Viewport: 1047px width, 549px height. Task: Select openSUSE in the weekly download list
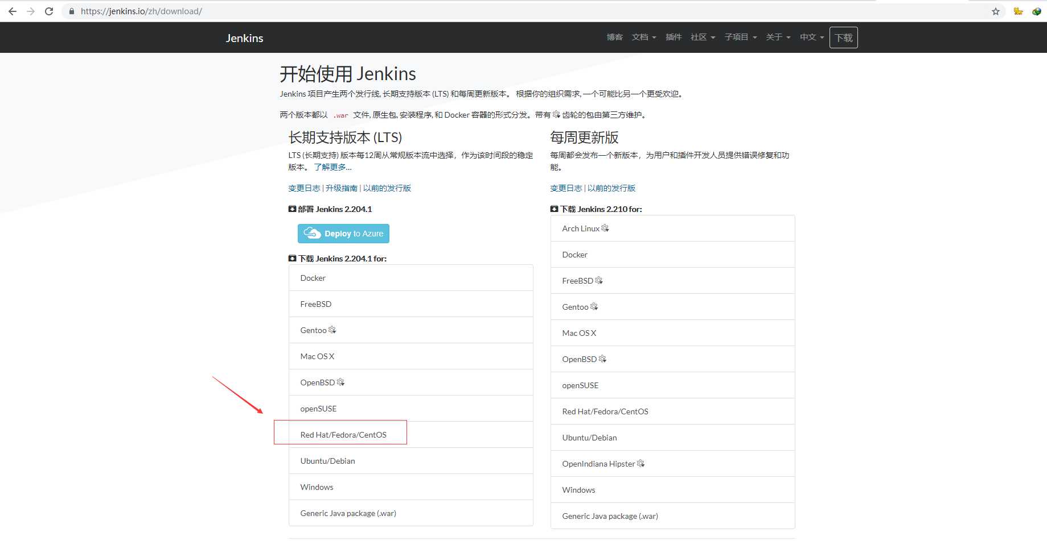tap(673, 385)
